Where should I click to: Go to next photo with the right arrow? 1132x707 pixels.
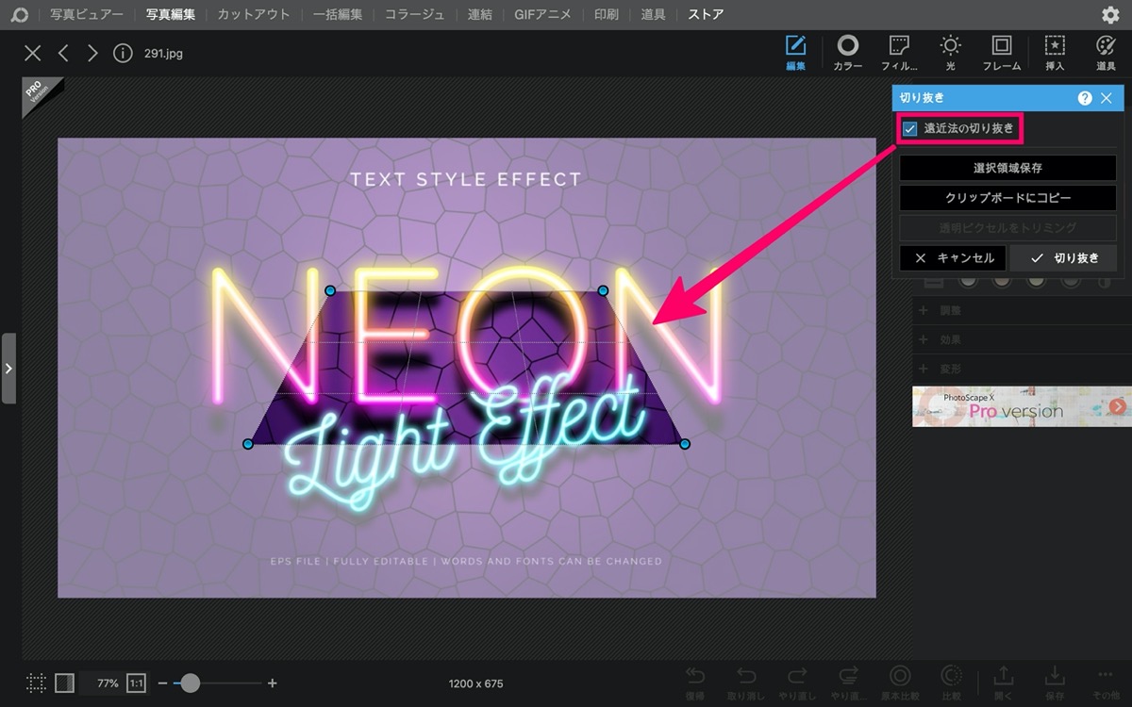[92, 53]
